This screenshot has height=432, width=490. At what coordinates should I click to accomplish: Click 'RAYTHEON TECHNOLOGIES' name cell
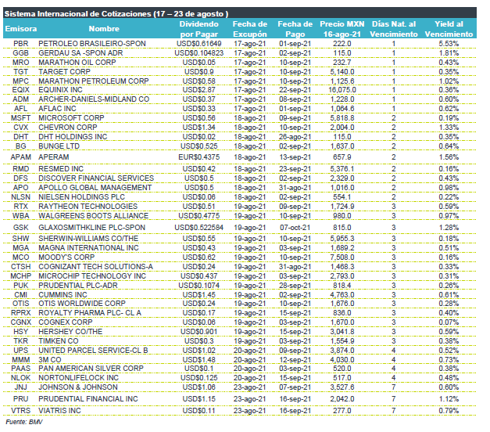pyautogui.click(x=88, y=207)
